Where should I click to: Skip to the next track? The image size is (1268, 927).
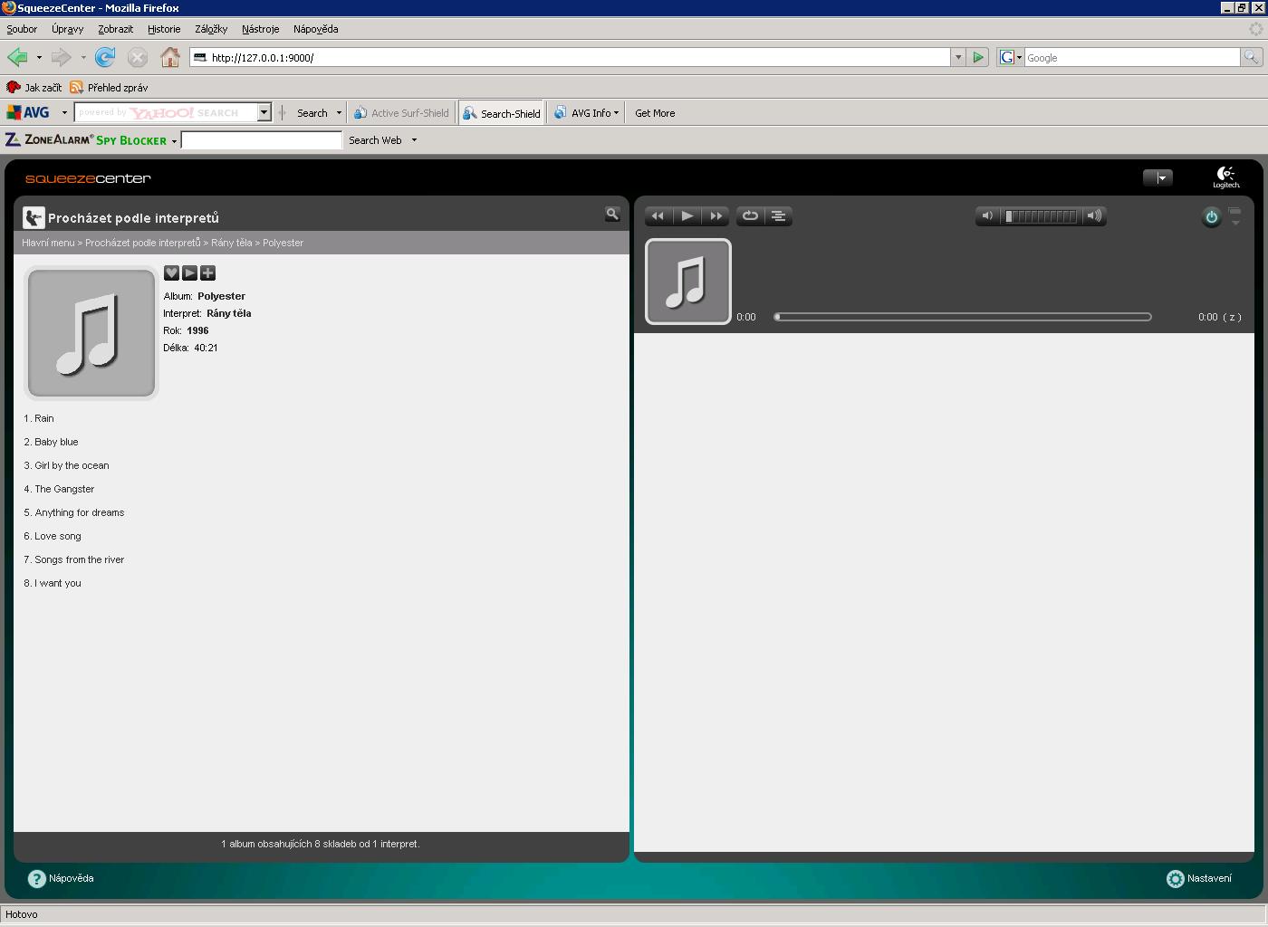[716, 216]
